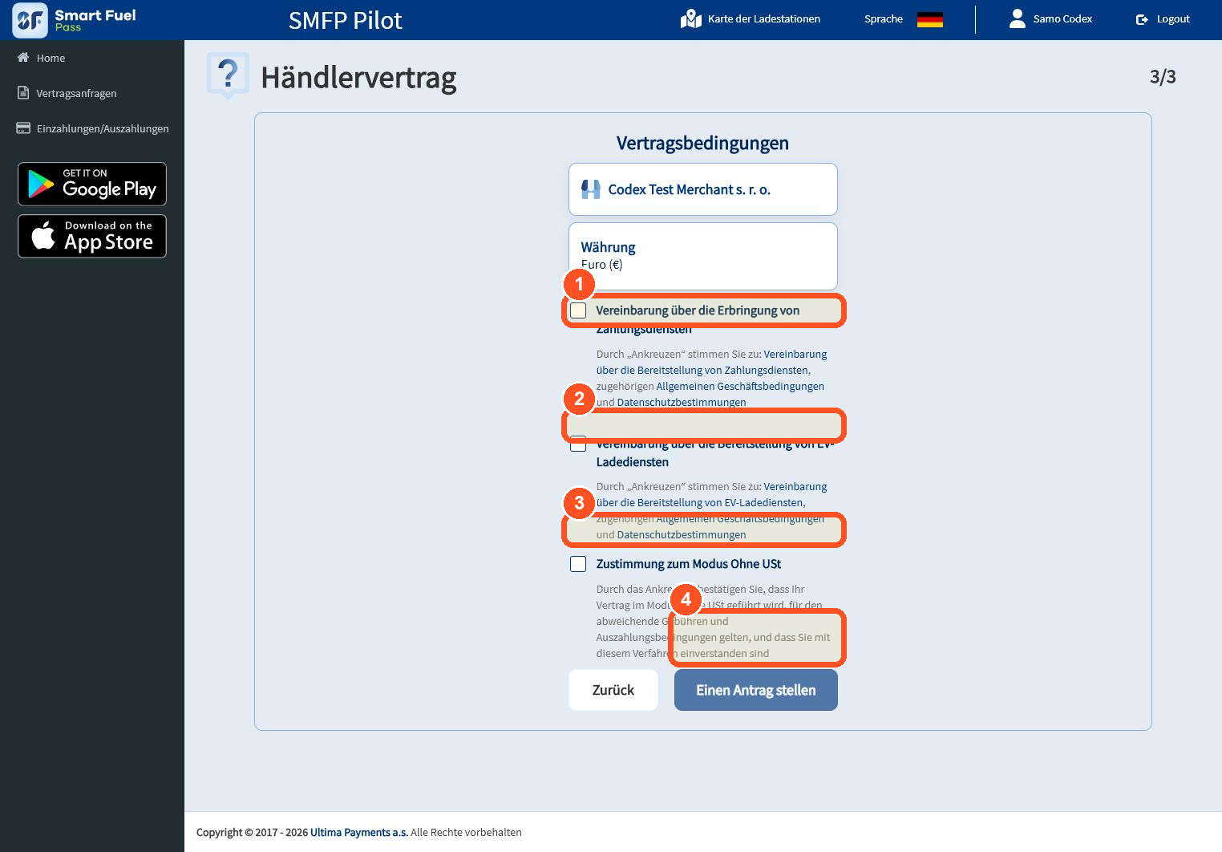
Task: Click the Codex Test Merchant s. r. o. card
Action: click(x=703, y=189)
